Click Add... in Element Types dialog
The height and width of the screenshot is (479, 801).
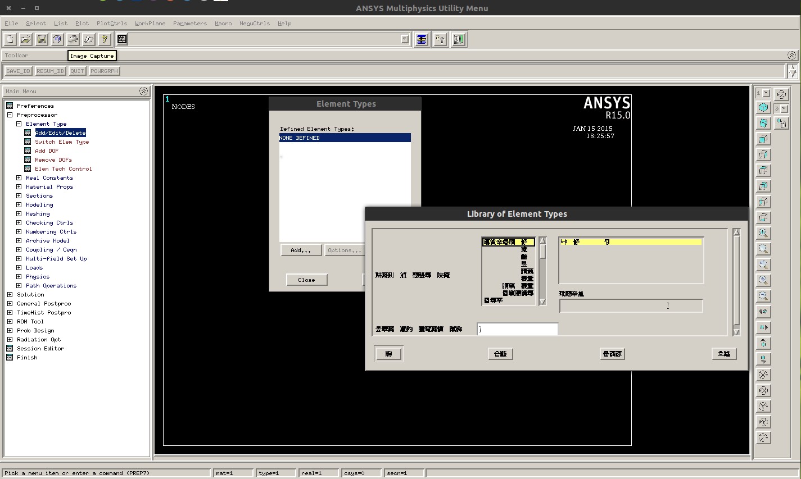pos(301,250)
